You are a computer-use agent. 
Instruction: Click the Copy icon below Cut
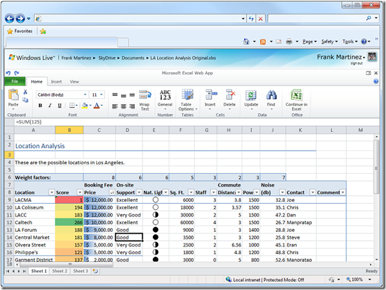point(25,100)
